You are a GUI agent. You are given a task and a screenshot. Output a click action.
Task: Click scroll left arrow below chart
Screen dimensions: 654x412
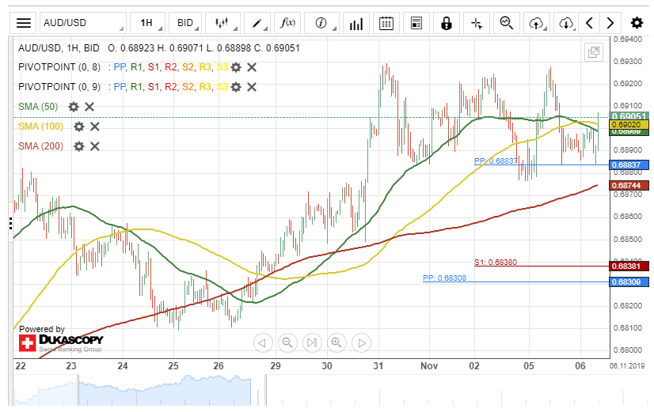(263, 342)
